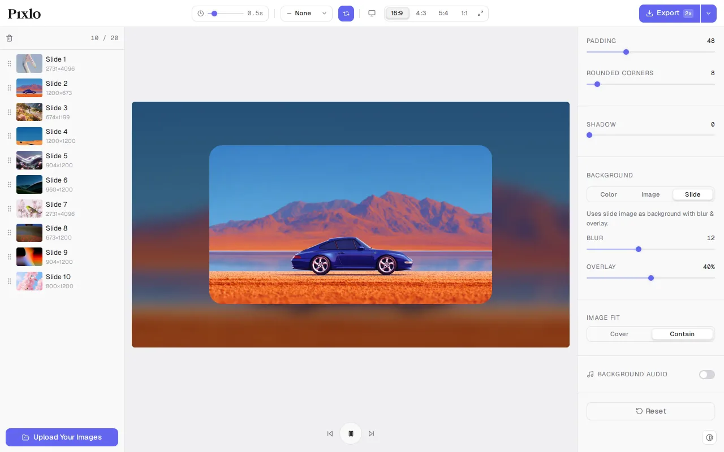
Task: Select Slide 10 thumbnail
Action: (x=29, y=281)
